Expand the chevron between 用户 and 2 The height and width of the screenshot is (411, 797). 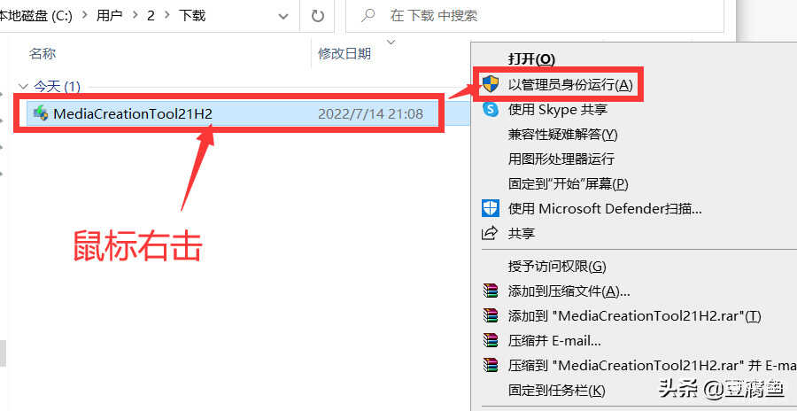click(135, 16)
